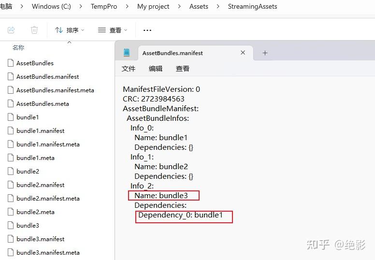Expand the chevron after Assets in breadcrumb
This screenshot has height=260, width=375.
pos(218,7)
